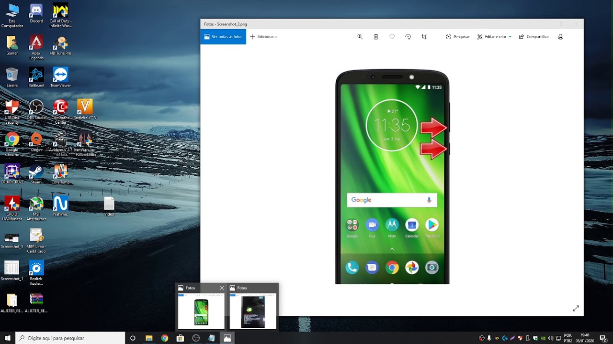This screenshot has width=613, height=344.
Task: Select the MSI Afterburner desktop shortcut
Action: (x=36, y=208)
